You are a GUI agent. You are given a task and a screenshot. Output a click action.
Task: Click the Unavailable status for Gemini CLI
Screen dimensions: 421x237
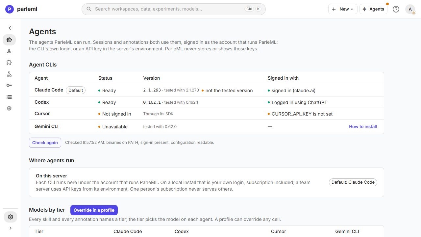[x=115, y=127]
